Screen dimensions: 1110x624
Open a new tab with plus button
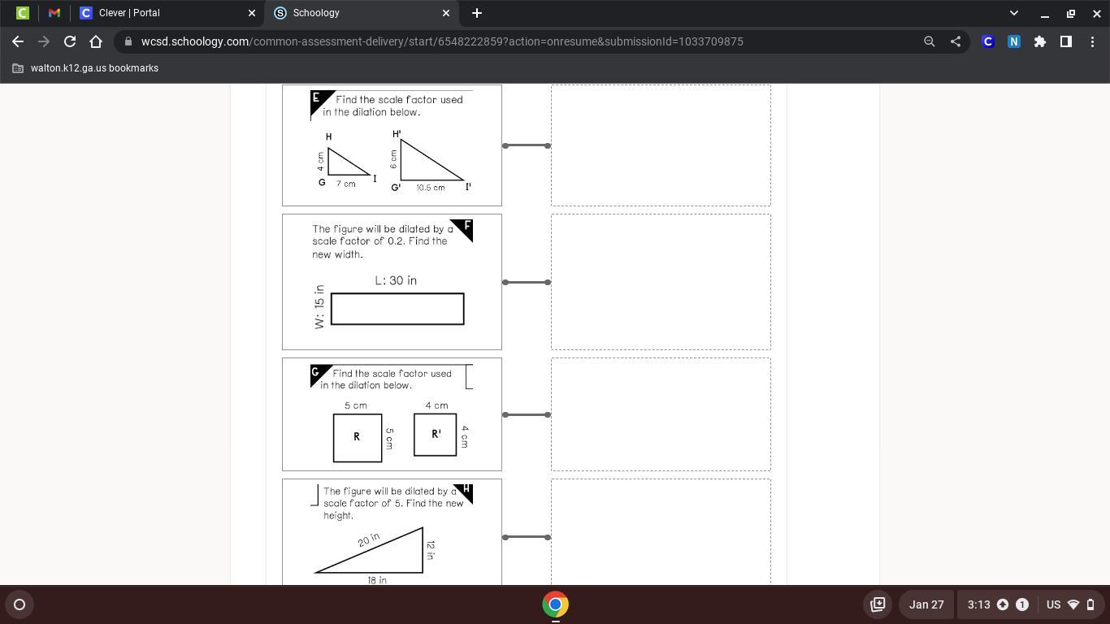pyautogui.click(x=477, y=13)
